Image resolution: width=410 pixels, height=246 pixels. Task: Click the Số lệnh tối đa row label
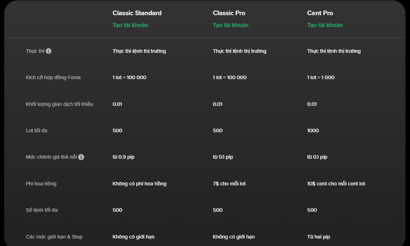click(x=41, y=210)
